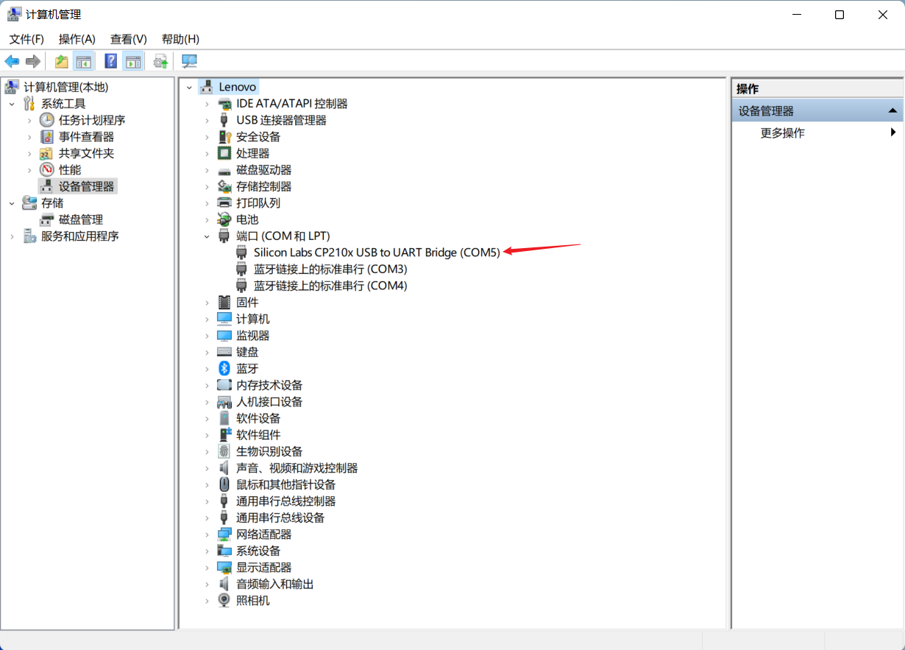This screenshot has width=905, height=650.
Task: Click the 键盘 keyboard icon
Action: 224,352
